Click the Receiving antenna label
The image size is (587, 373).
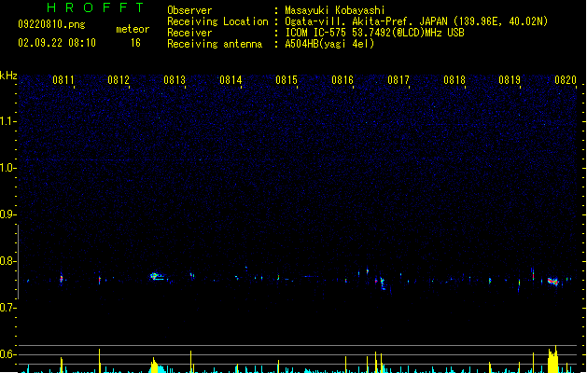coord(215,44)
